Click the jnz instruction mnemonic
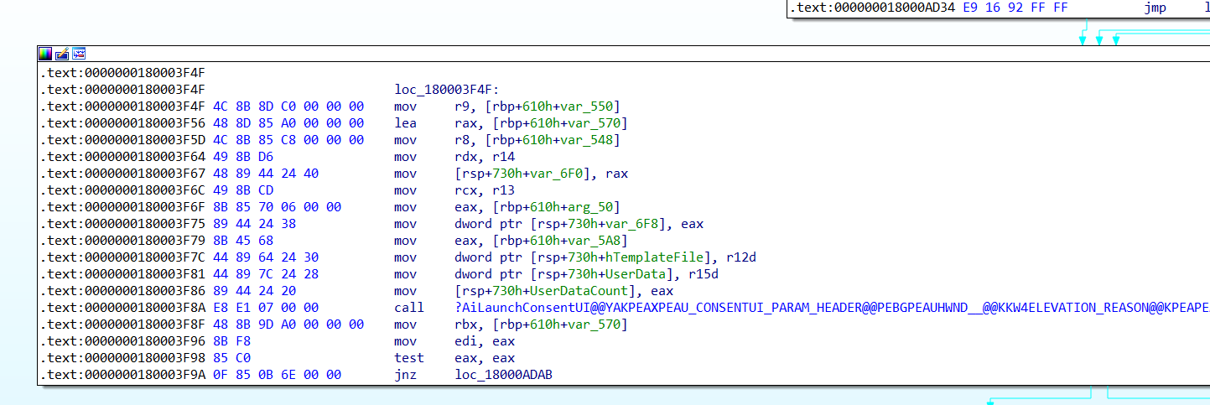Image resolution: width=1210 pixels, height=405 pixels. pyautogui.click(x=405, y=375)
